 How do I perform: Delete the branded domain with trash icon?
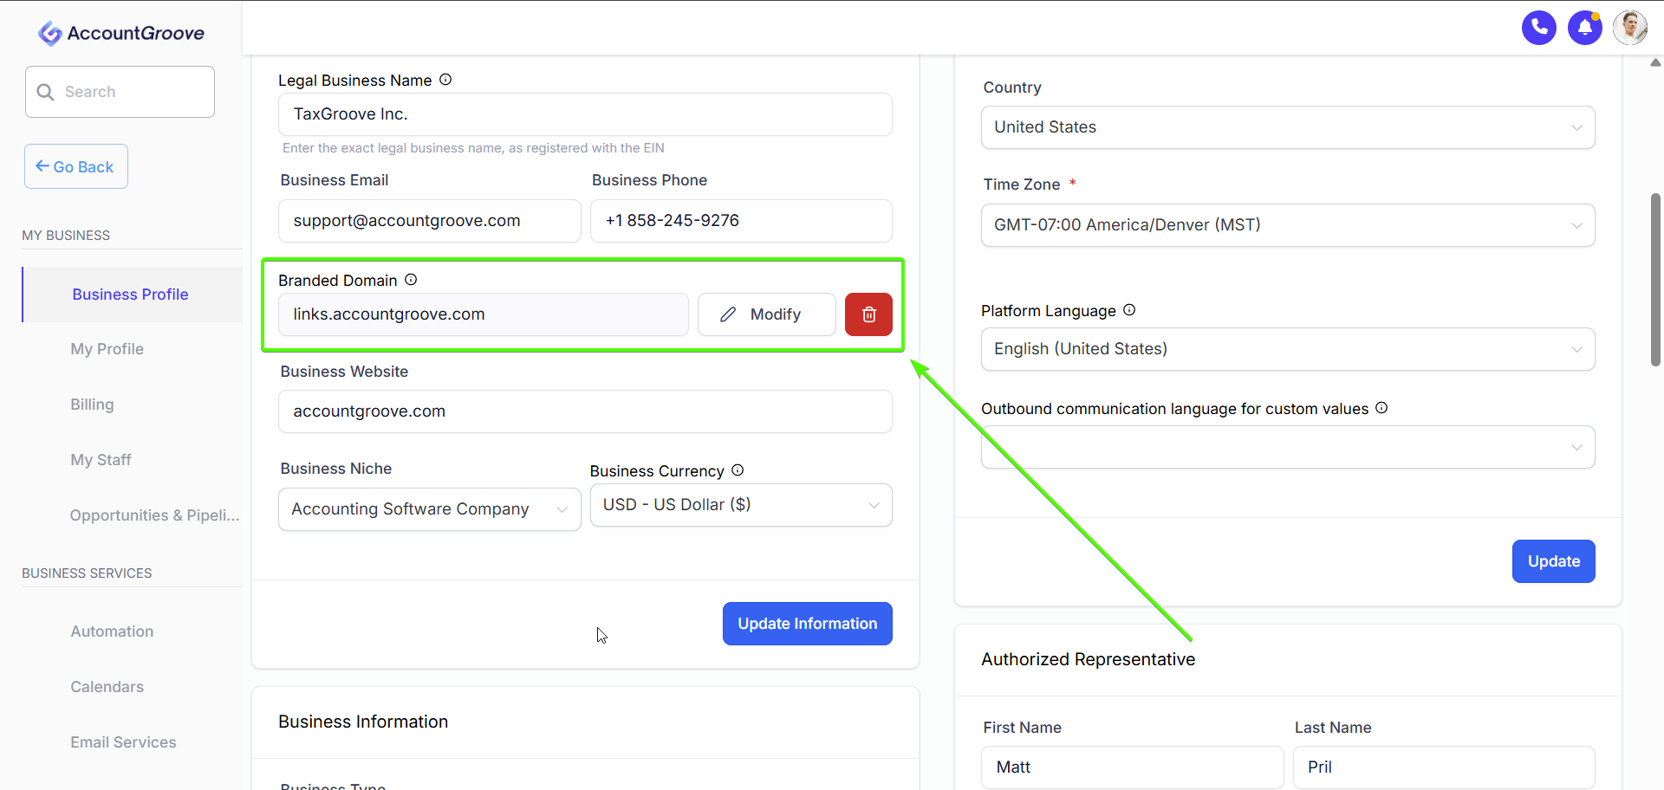868,314
